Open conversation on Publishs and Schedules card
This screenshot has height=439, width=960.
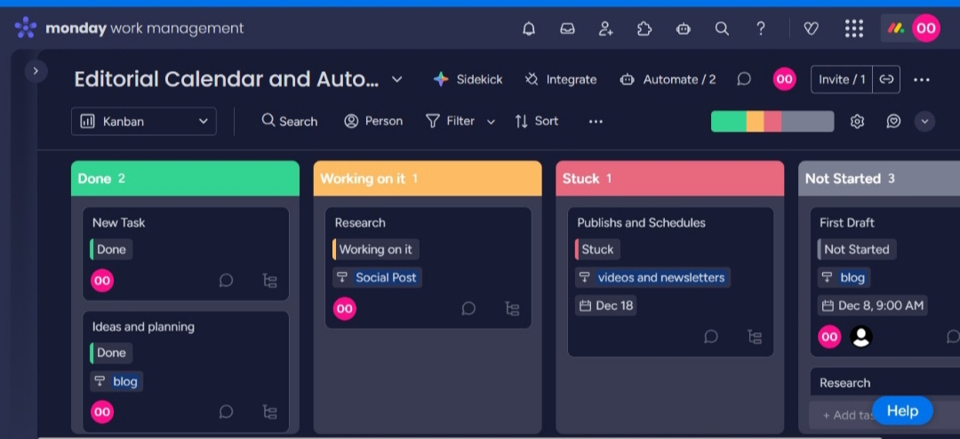point(711,336)
